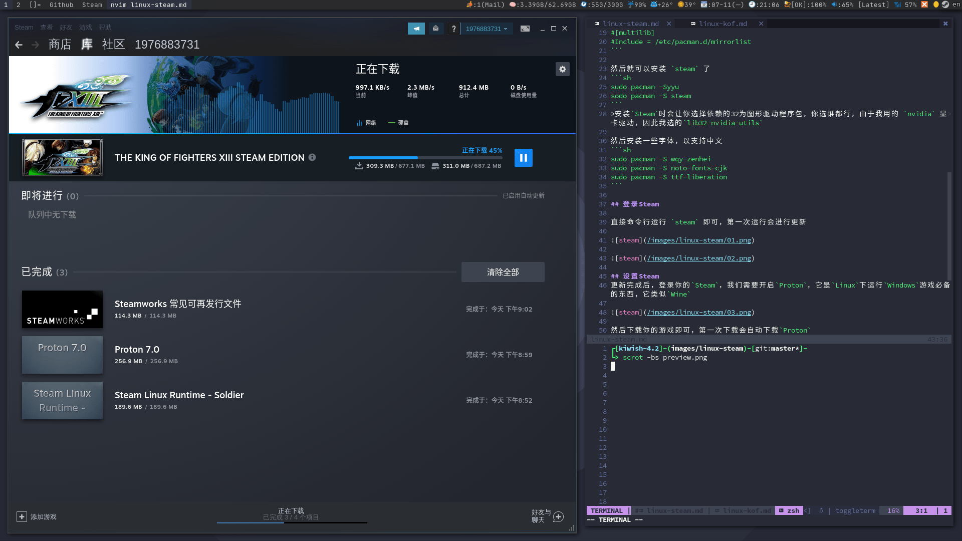The image size is (962, 541).
Task: Open the 帮助 menu
Action: [105, 28]
